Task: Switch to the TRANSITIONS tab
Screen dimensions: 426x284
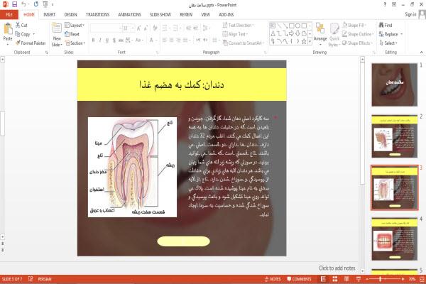Action: [x=97, y=15]
